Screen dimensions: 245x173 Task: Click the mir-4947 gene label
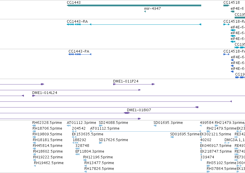(x=152, y=9)
